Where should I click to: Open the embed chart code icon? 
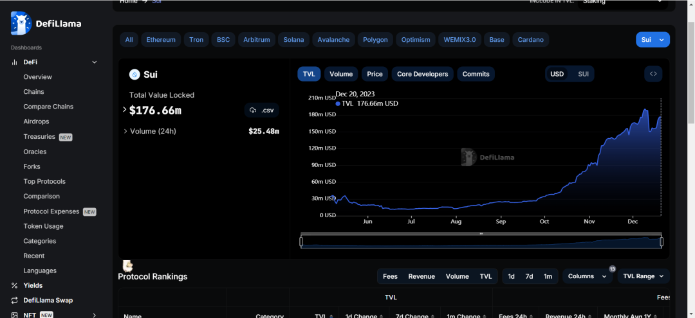point(653,74)
